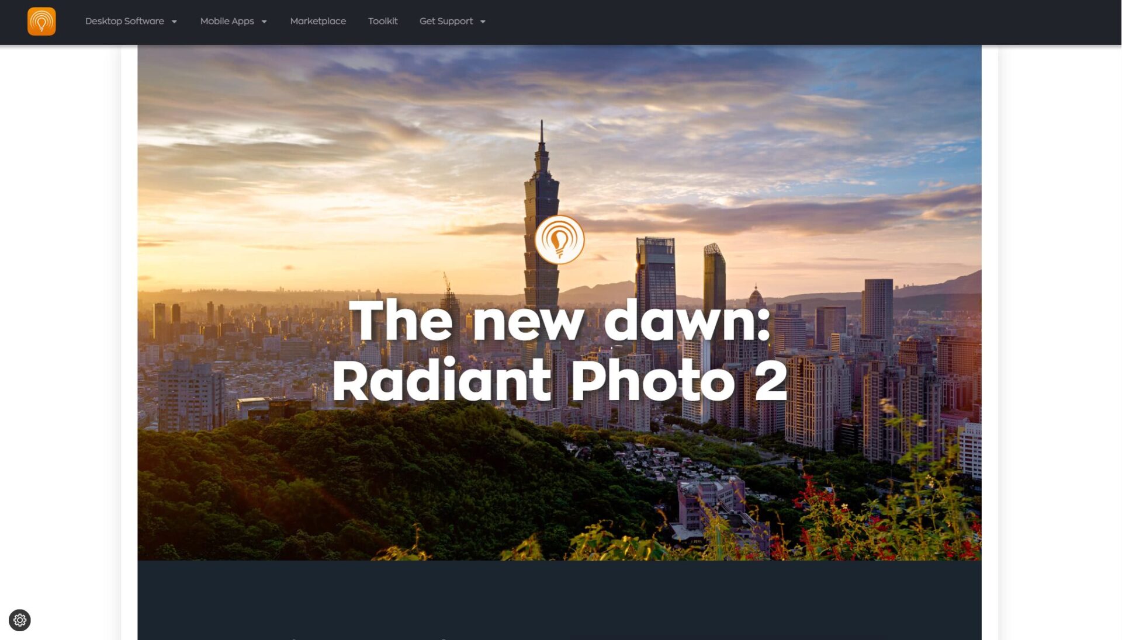The width and height of the screenshot is (1122, 640).
Task: Open the cookie settings gear icon
Action: click(20, 620)
